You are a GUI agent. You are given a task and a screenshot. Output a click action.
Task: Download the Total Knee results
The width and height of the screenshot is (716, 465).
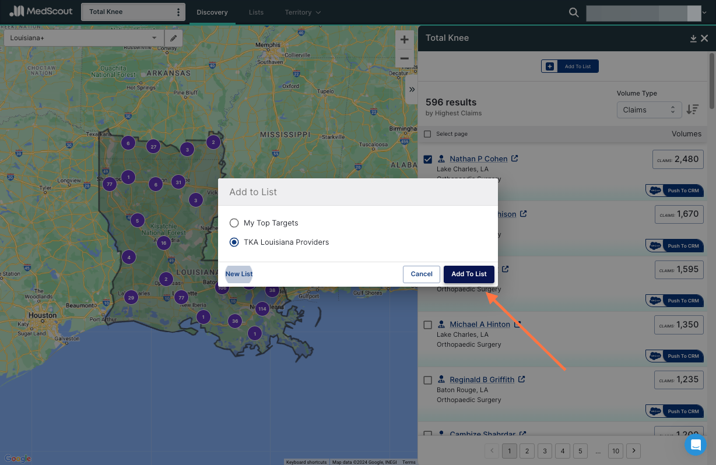[x=693, y=38]
